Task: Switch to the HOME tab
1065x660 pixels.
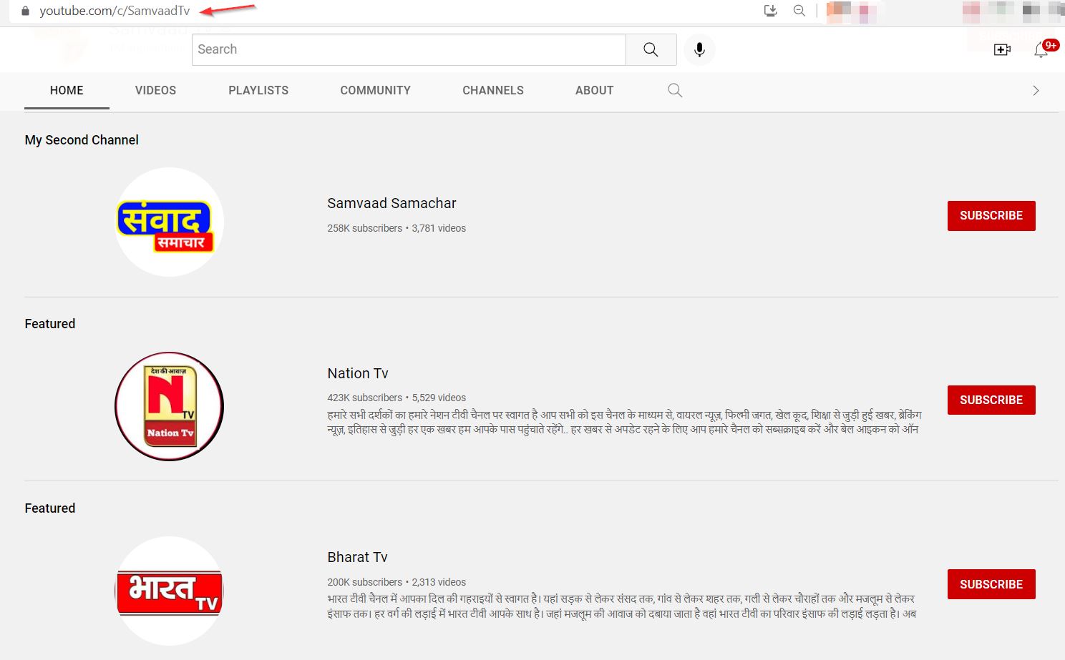Action: tap(67, 90)
